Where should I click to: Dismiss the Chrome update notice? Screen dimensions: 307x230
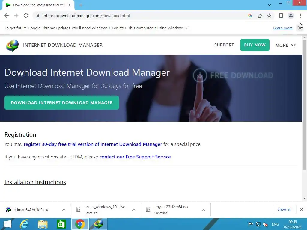click(x=300, y=28)
